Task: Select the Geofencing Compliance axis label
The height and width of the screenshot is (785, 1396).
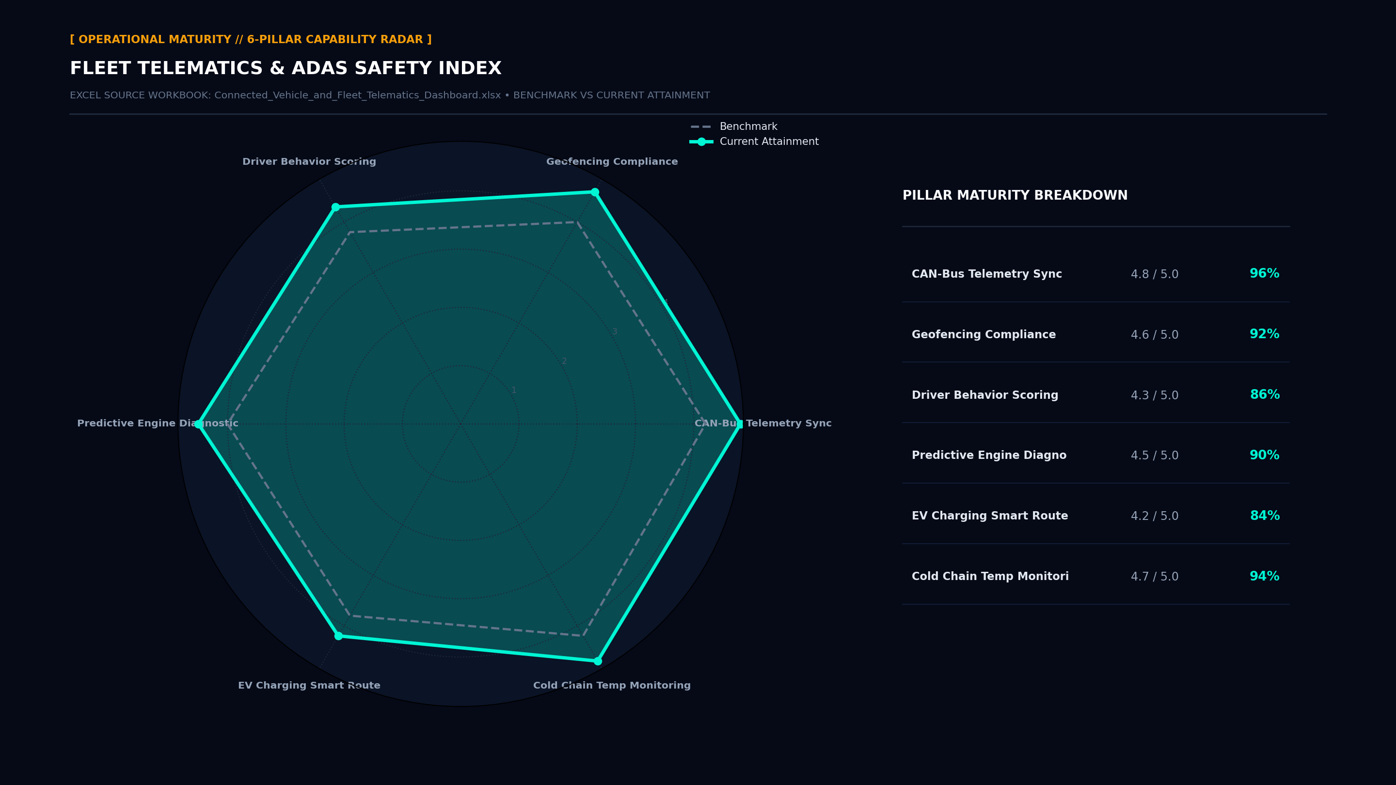Action: pos(612,162)
